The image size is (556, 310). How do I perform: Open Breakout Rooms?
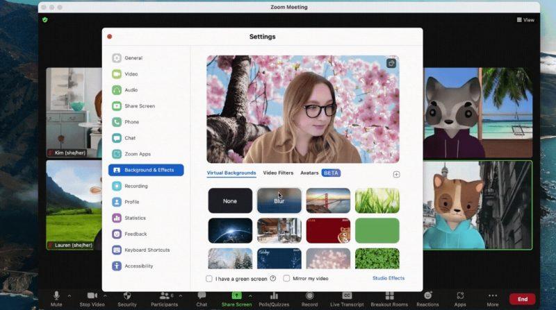pos(389,299)
